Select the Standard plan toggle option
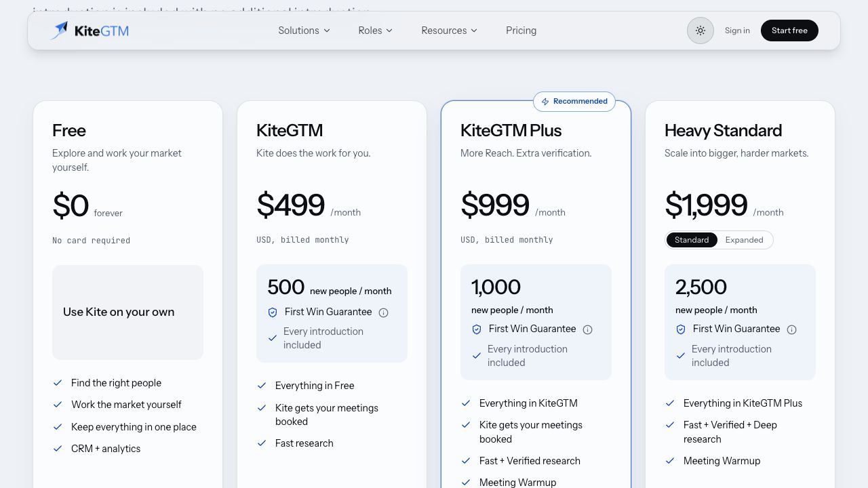The width and height of the screenshot is (868, 488). (692, 240)
